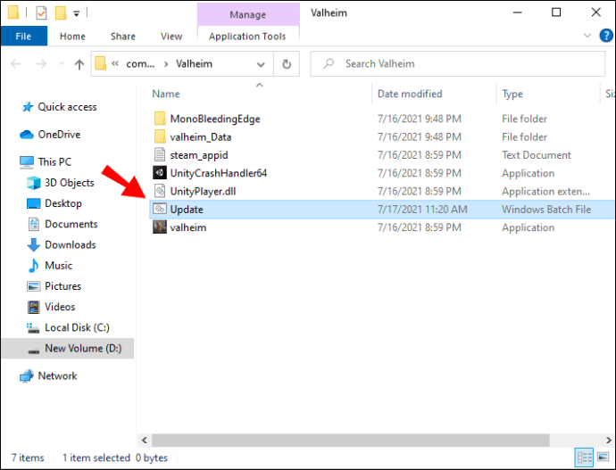Click the horizontal scrollbar thumb

(351, 441)
